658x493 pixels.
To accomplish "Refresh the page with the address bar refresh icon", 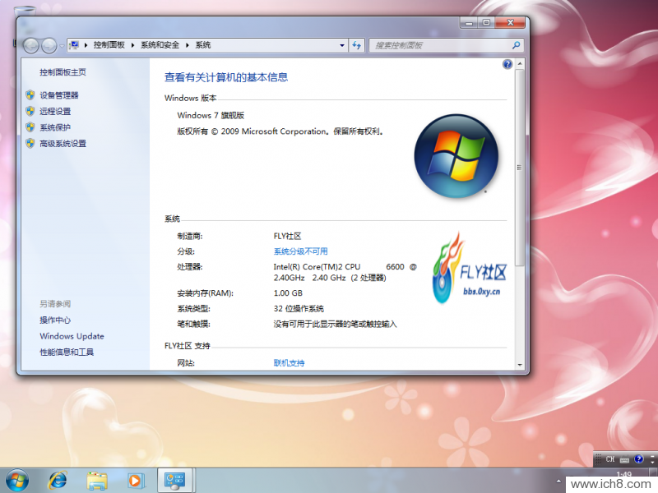I will (357, 45).
